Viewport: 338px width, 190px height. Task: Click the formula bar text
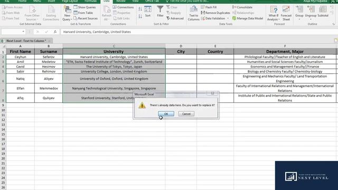click(x=97, y=32)
